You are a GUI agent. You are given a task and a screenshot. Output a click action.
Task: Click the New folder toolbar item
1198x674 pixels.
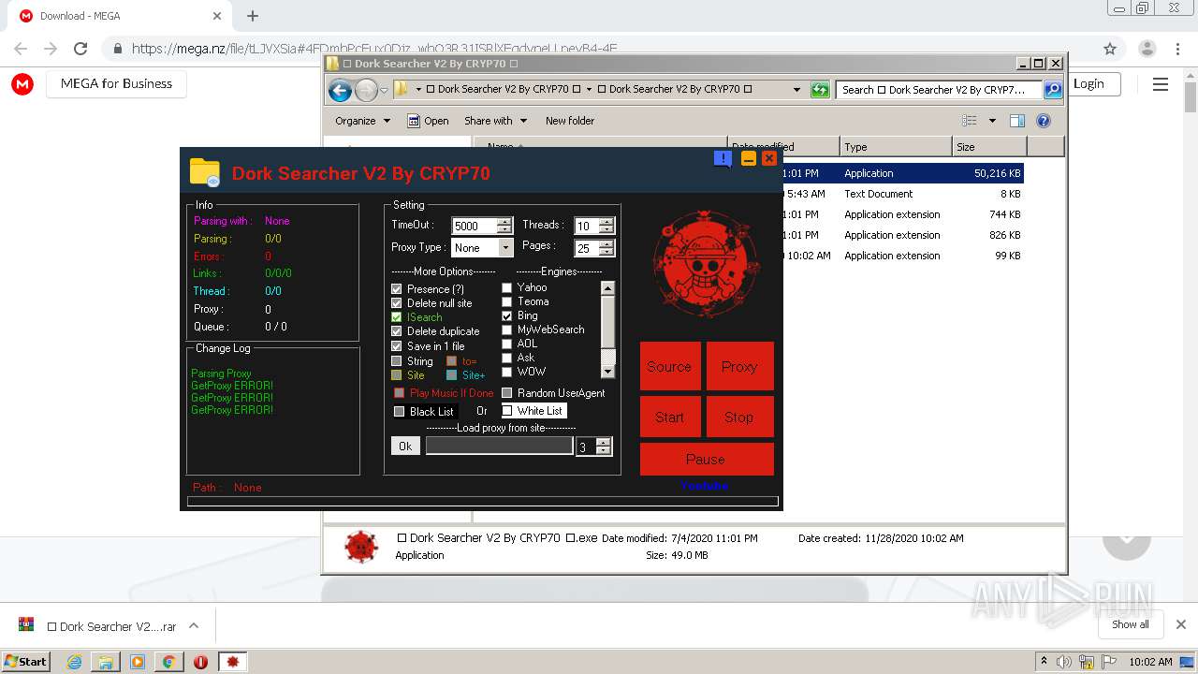[x=570, y=121]
